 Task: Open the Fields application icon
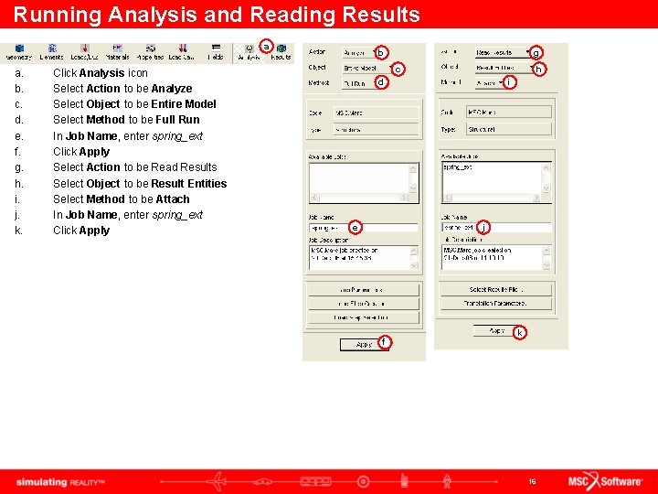pos(216,52)
